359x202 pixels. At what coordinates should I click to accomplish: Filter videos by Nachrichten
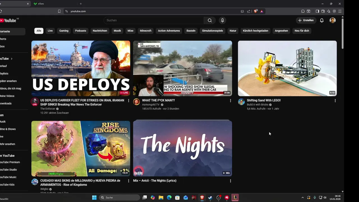(100, 31)
